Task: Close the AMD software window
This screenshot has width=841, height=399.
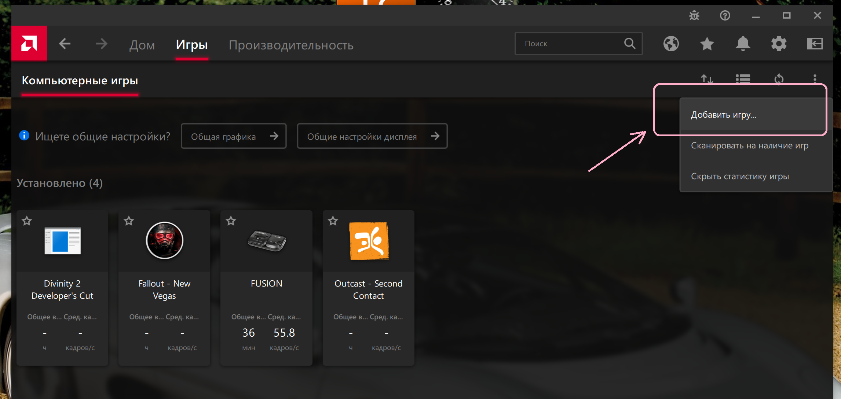Action: (x=818, y=15)
